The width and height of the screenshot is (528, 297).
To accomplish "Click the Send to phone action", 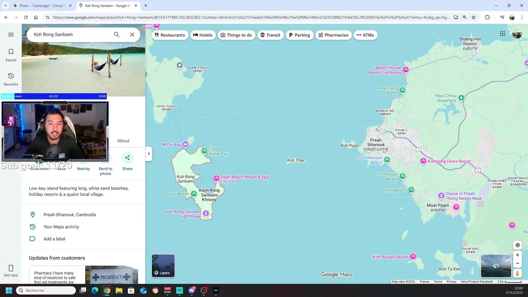I will pyautogui.click(x=105, y=171).
